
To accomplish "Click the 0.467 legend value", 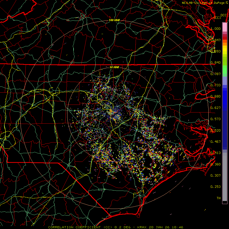I will [216, 142].
